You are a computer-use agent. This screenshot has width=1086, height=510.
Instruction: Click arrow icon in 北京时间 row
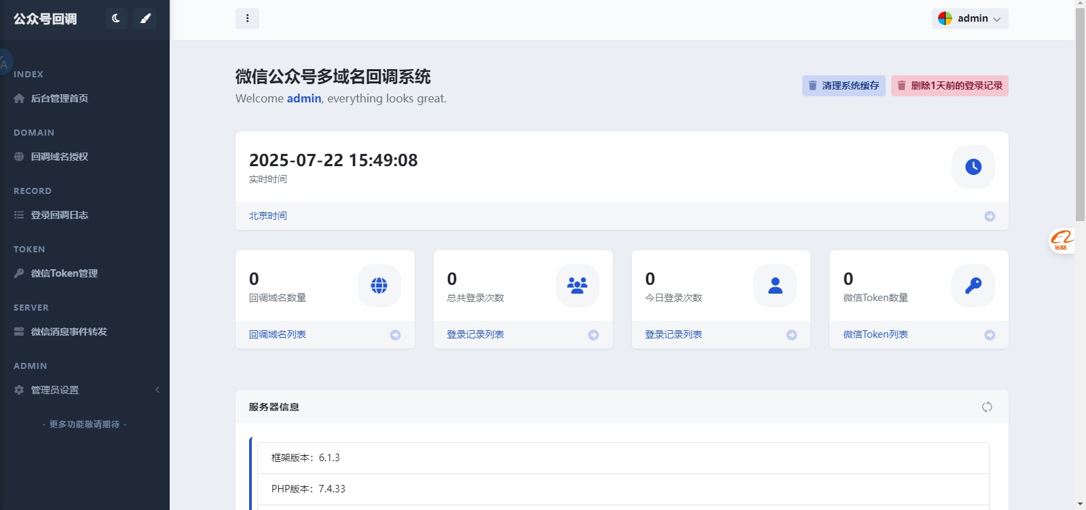pyautogui.click(x=990, y=216)
